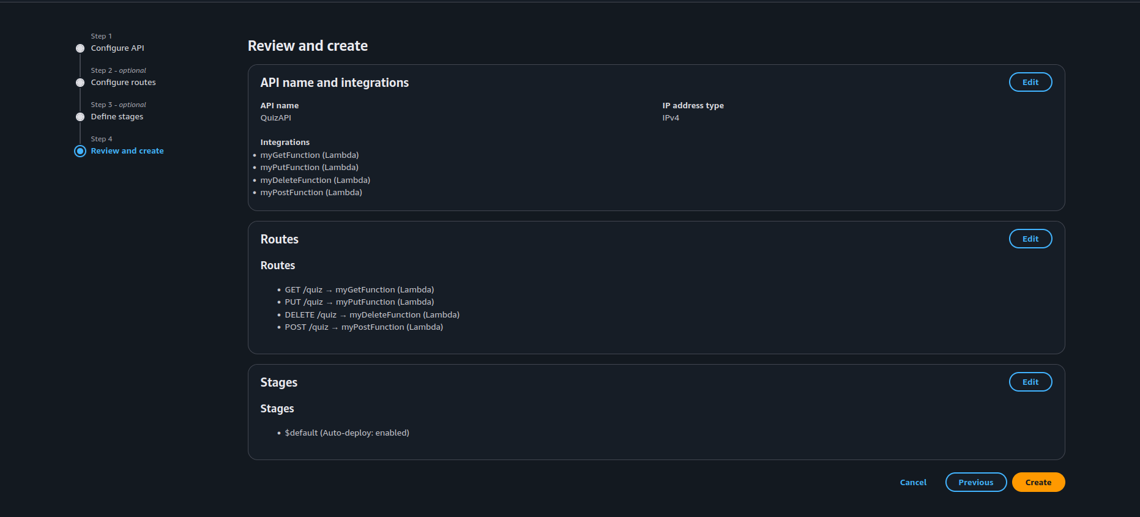Select the active Step 4 circle marker
The width and height of the screenshot is (1140, 517).
coord(80,151)
